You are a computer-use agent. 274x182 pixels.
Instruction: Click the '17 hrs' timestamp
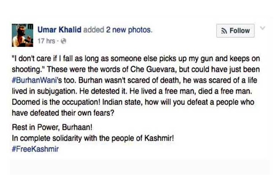[48, 42]
